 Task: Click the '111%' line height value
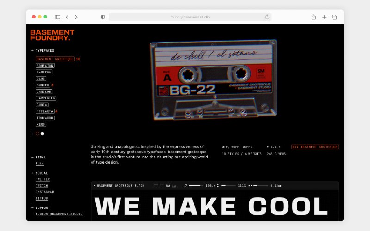click(x=241, y=186)
